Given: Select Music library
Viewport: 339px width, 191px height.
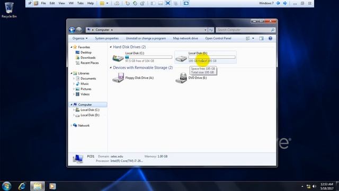Looking at the screenshot, I should click(x=85, y=84).
